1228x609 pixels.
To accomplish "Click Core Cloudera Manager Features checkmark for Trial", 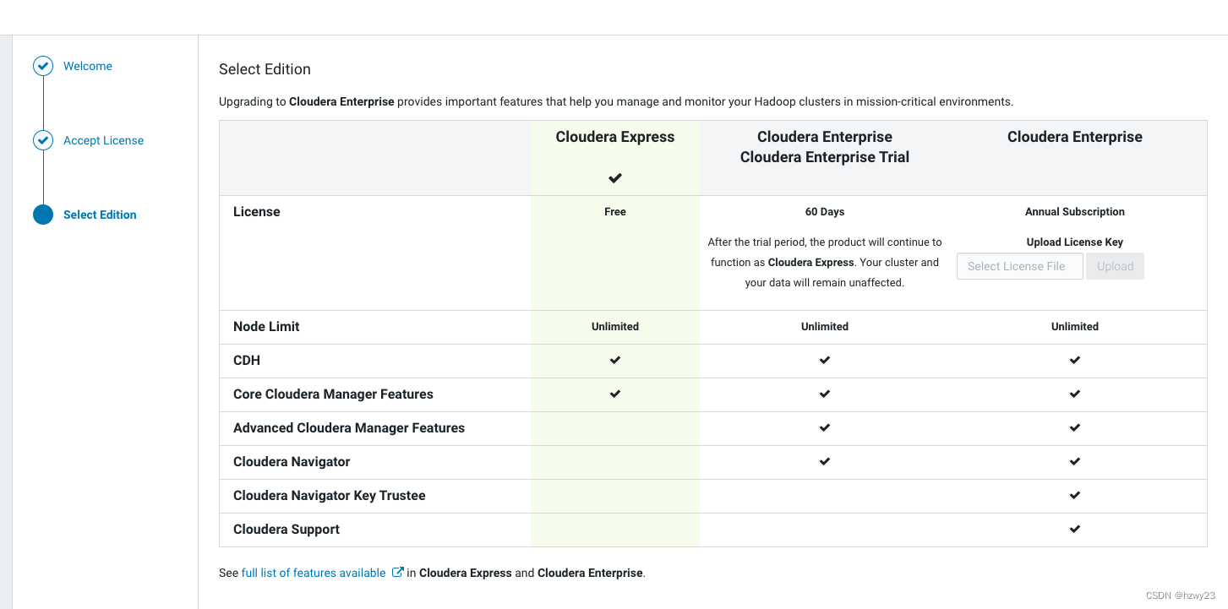I will pyautogui.click(x=825, y=394).
